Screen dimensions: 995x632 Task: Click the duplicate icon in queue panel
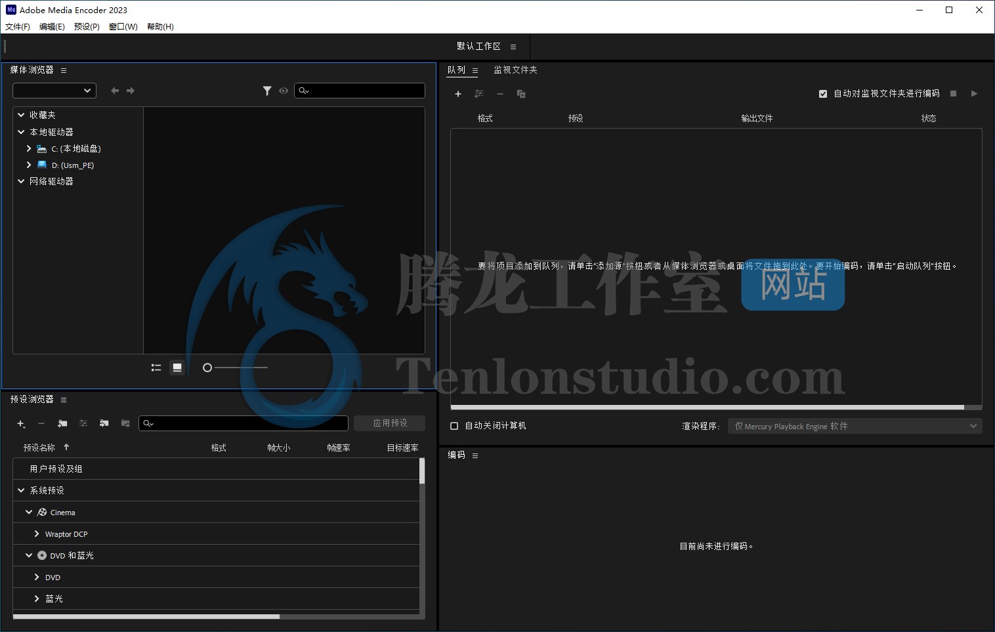[x=521, y=94]
